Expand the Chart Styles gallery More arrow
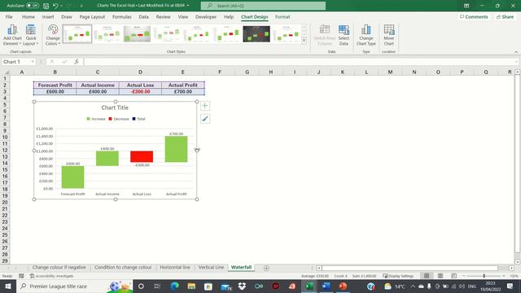The height and width of the screenshot is (293, 521). [x=304, y=41]
